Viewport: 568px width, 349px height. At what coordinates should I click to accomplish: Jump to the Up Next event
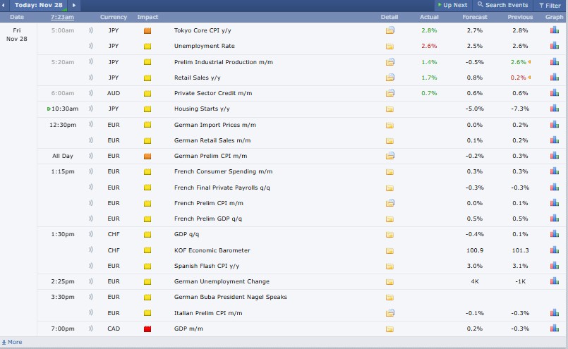coord(451,5)
